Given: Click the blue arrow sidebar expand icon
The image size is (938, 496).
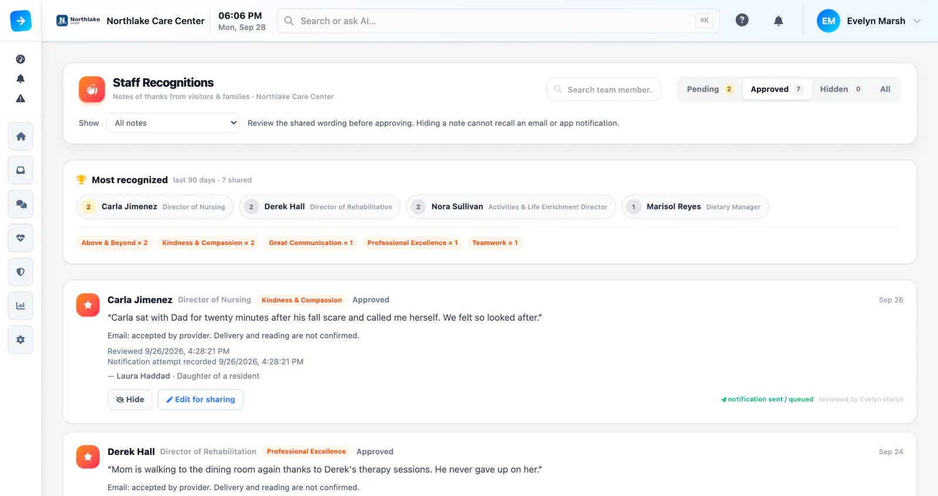Looking at the screenshot, I should pyautogui.click(x=21, y=21).
